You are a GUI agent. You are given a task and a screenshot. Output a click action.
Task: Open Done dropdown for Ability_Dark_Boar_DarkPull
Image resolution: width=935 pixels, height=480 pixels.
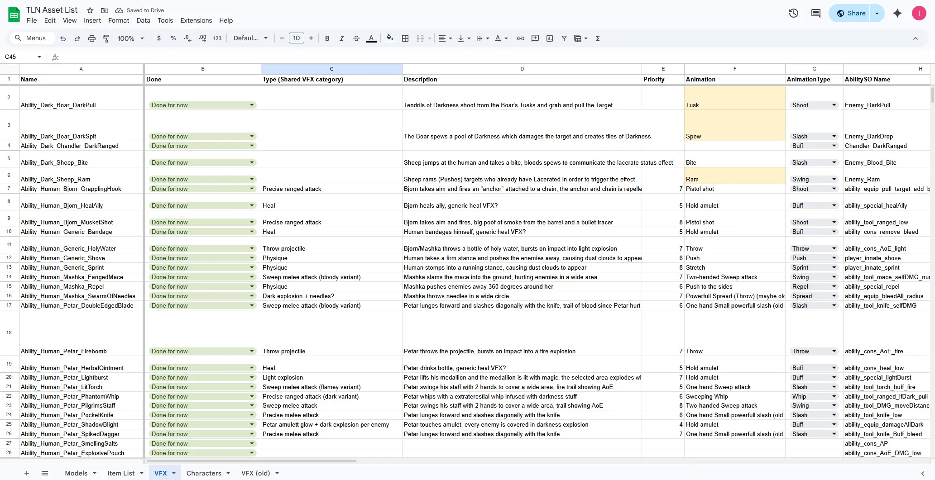coord(252,105)
